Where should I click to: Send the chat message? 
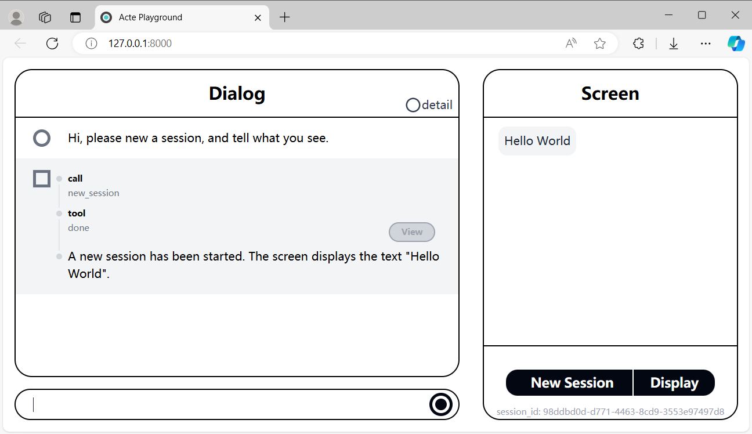pos(441,404)
